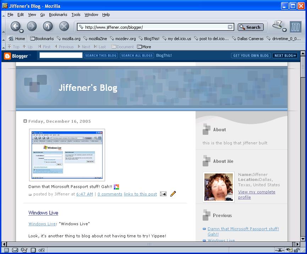Screen dimensions: 307x254
Task: Open the Go menu
Action: (43, 15)
